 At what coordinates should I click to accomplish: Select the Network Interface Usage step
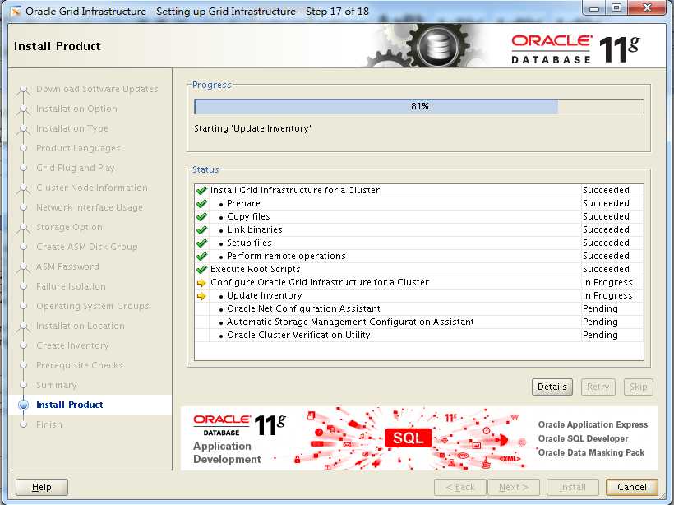[90, 207]
